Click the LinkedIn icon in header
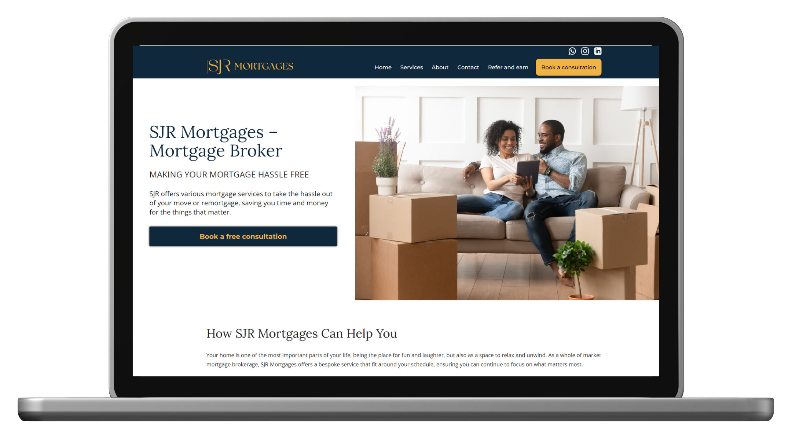Viewport: 792px width, 431px height. click(x=598, y=51)
